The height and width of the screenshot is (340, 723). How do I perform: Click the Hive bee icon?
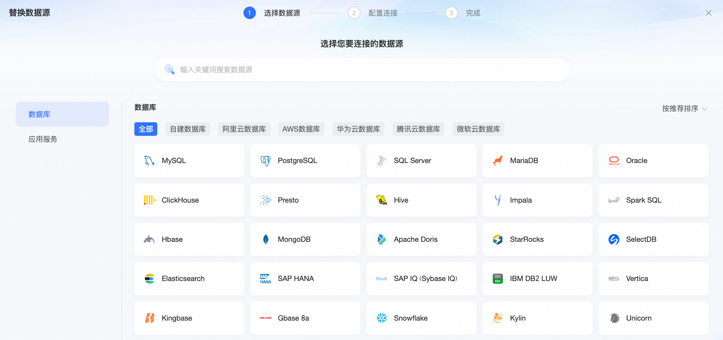(x=382, y=200)
